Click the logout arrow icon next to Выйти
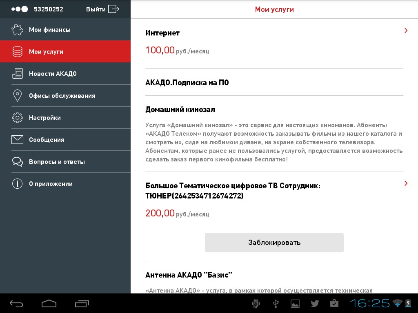Screen dimensions: 418x313 point(113,9)
